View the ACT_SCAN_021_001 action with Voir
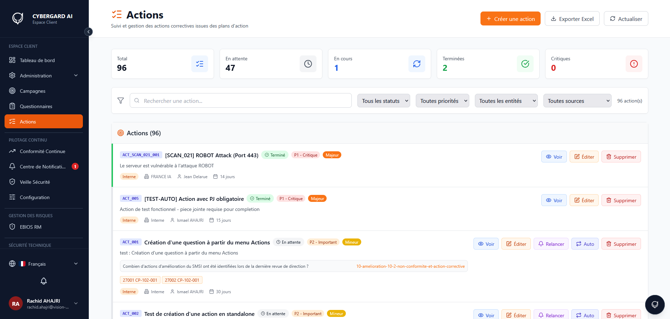Screen dimensions: 670x319 pos(554,157)
